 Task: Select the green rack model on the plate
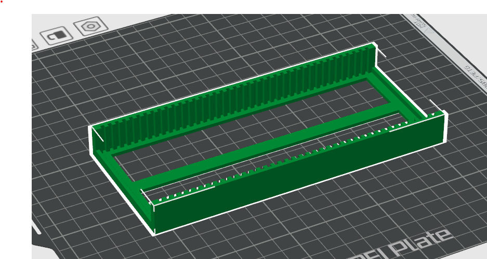coord(268,139)
